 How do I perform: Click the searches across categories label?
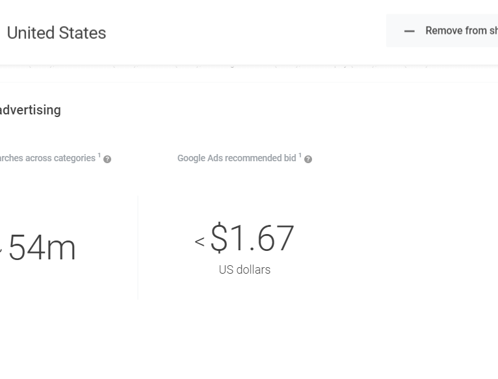47,158
